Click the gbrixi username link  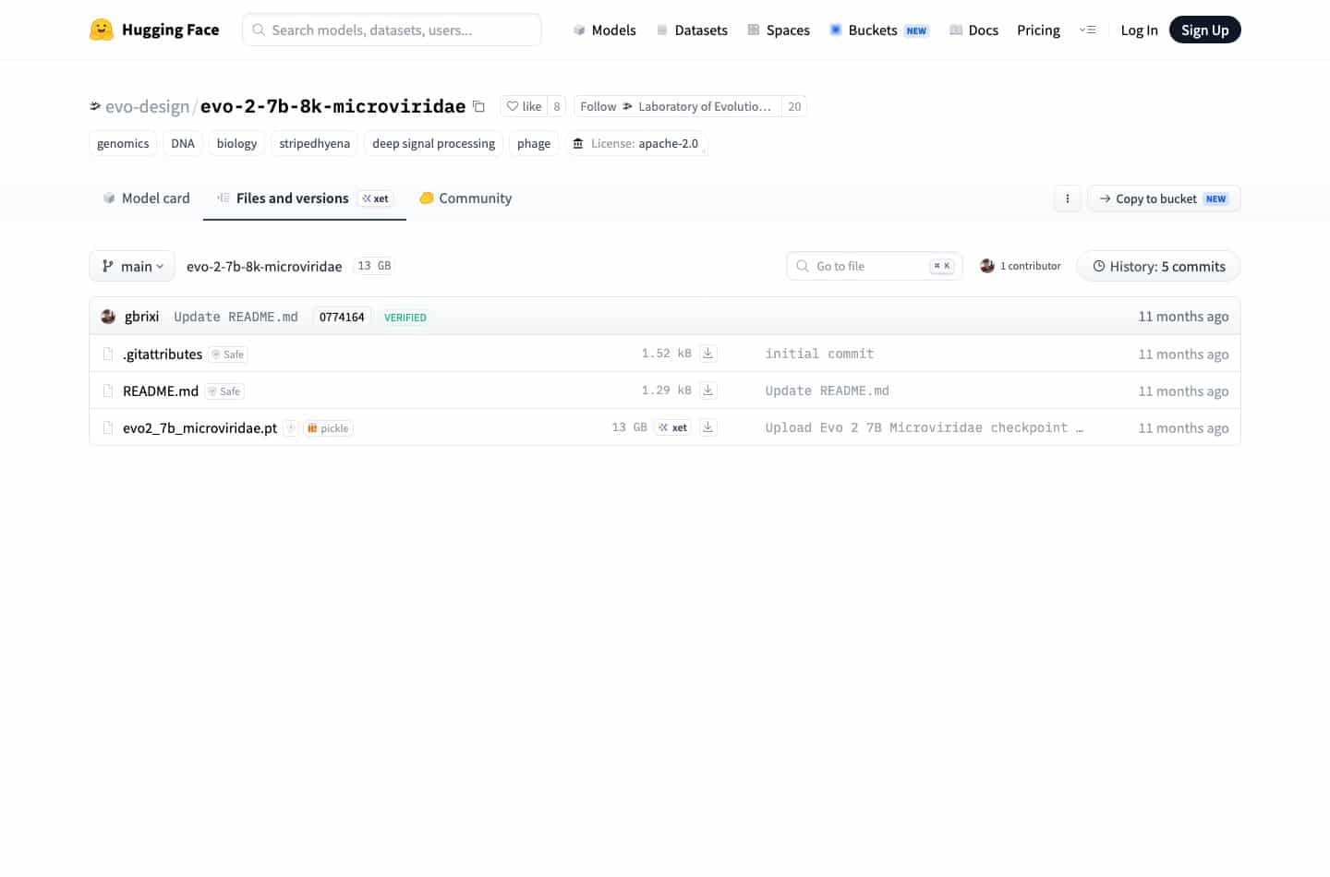141,317
